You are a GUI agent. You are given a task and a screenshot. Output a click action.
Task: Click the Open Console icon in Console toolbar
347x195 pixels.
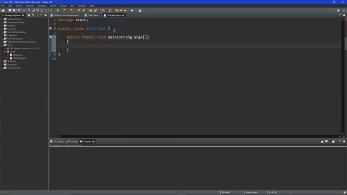click(333, 141)
